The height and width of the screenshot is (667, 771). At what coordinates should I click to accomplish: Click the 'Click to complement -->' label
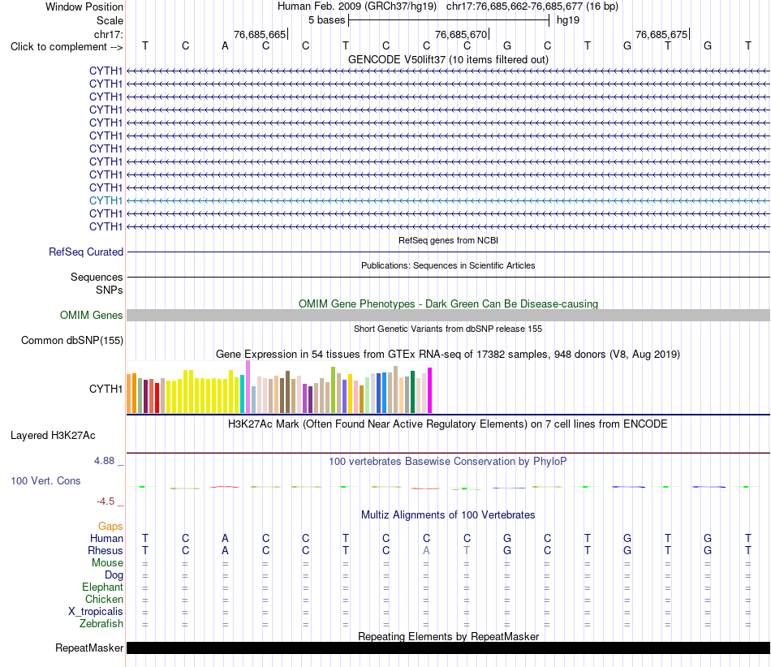tap(67, 47)
